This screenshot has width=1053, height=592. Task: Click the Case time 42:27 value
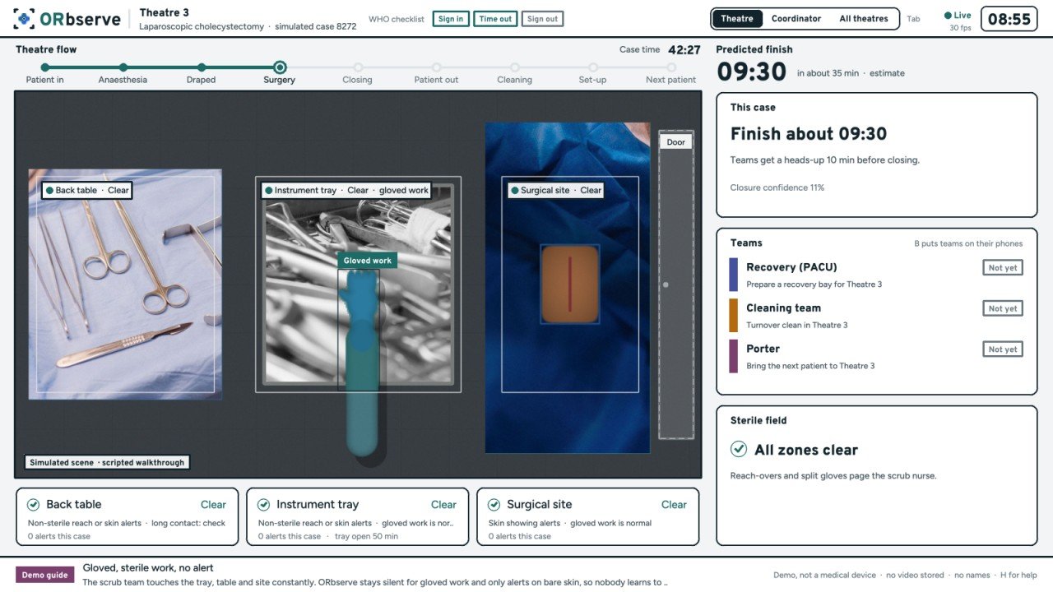[x=684, y=49]
